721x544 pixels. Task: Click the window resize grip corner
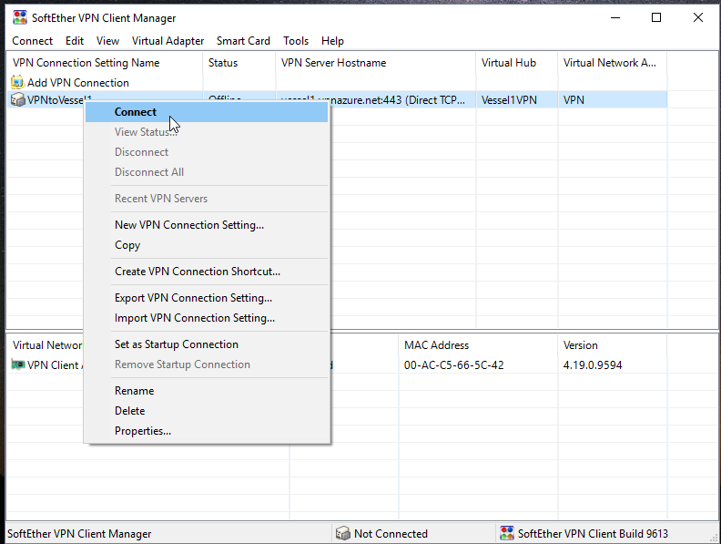click(x=715, y=538)
